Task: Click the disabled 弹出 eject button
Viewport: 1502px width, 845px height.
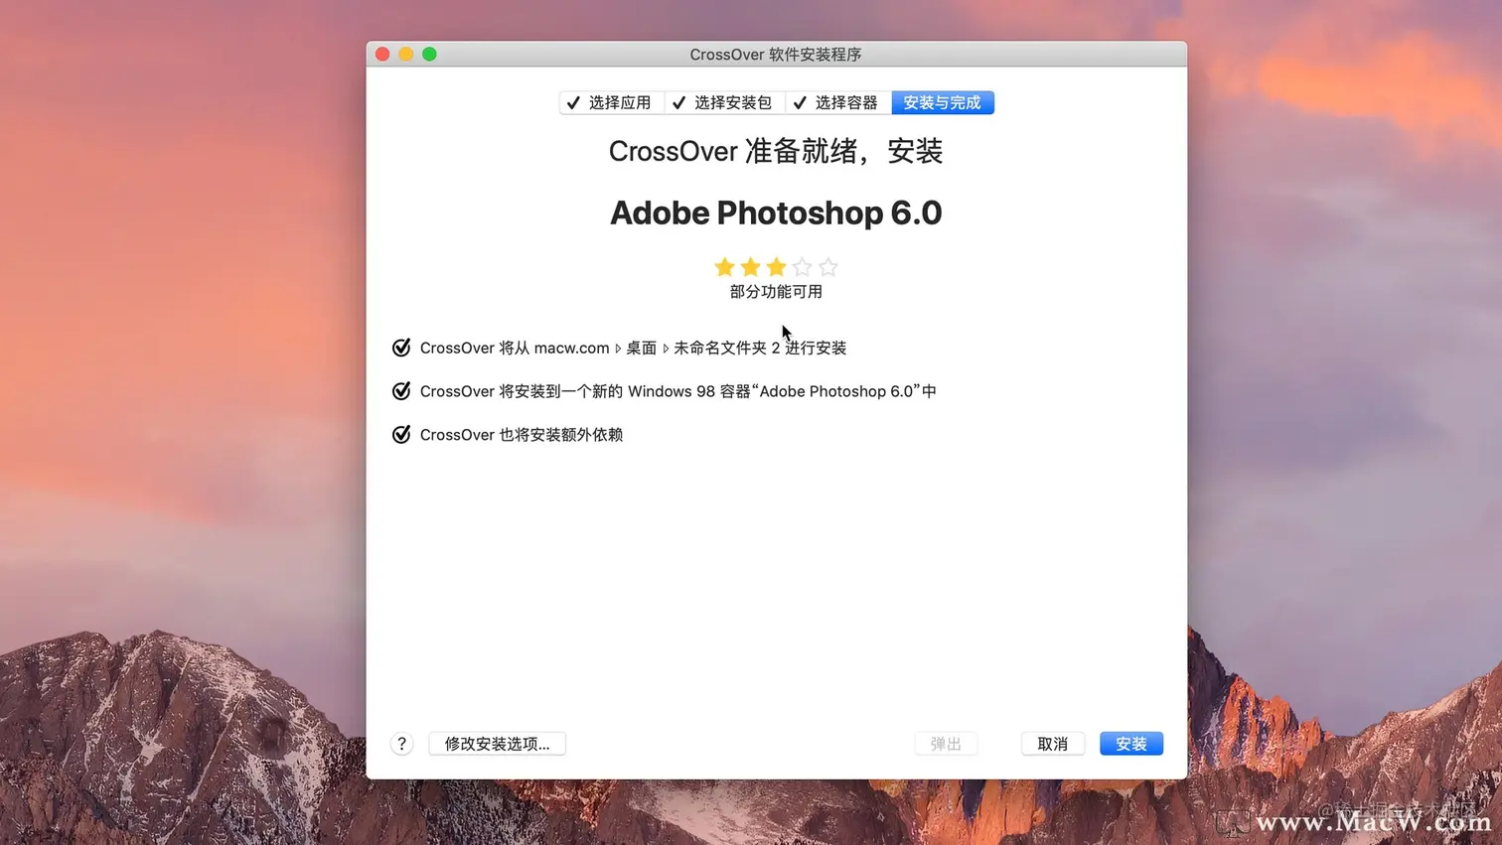Action: (x=946, y=744)
